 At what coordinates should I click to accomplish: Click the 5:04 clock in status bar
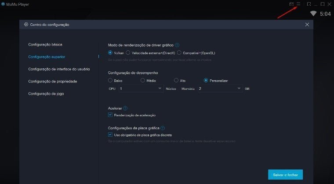click(325, 14)
